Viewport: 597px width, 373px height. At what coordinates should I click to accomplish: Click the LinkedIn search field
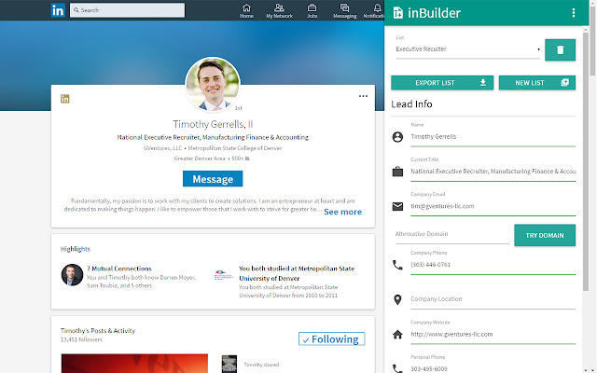click(x=127, y=10)
